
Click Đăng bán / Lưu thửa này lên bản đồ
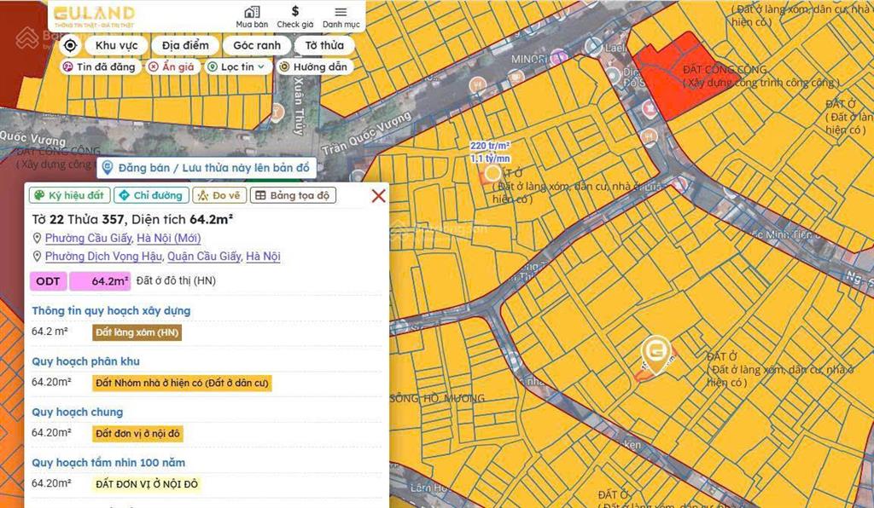coord(207,167)
